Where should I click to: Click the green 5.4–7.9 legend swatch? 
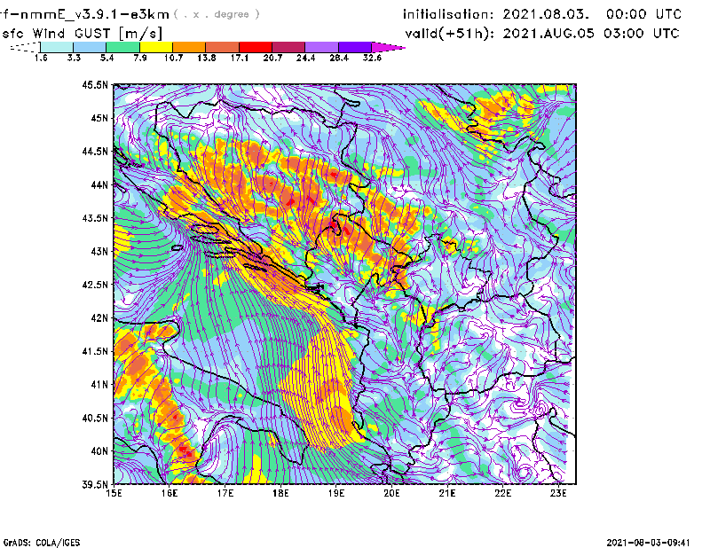[122, 47]
